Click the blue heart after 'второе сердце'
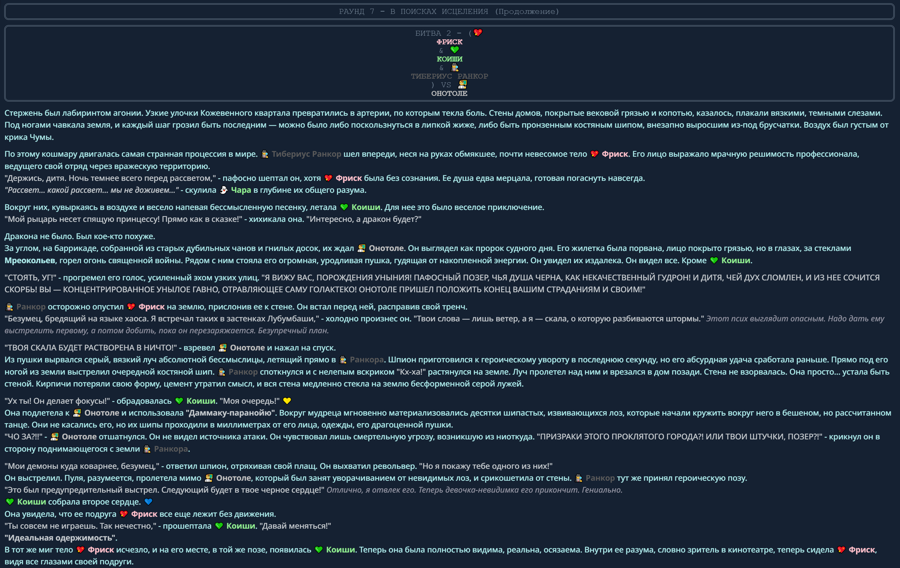The image size is (900, 568). pos(148,502)
